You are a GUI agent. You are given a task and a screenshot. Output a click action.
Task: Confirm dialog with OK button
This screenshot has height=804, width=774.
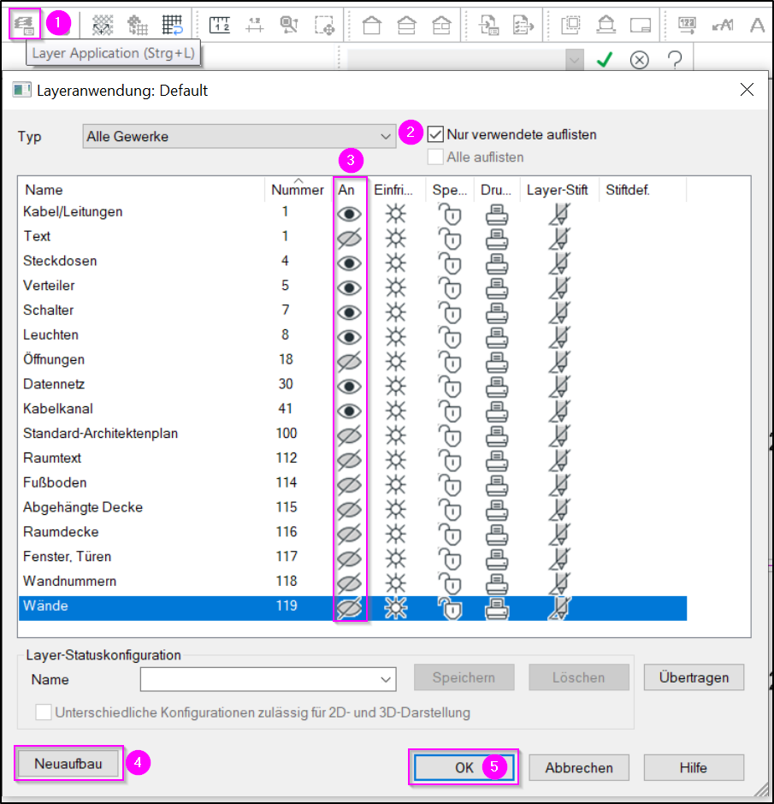(464, 767)
